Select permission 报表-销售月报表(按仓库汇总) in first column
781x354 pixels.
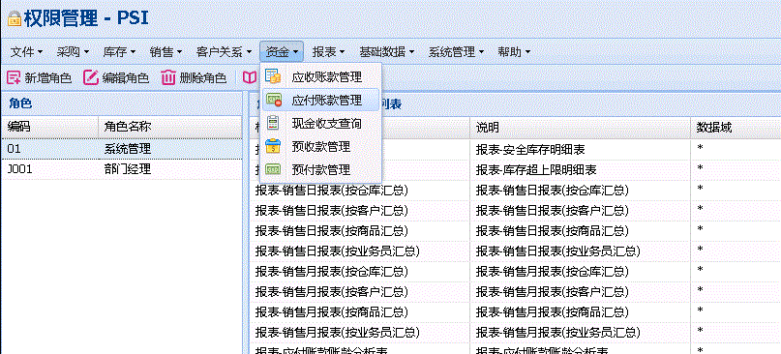pyautogui.click(x=332, y=272)
